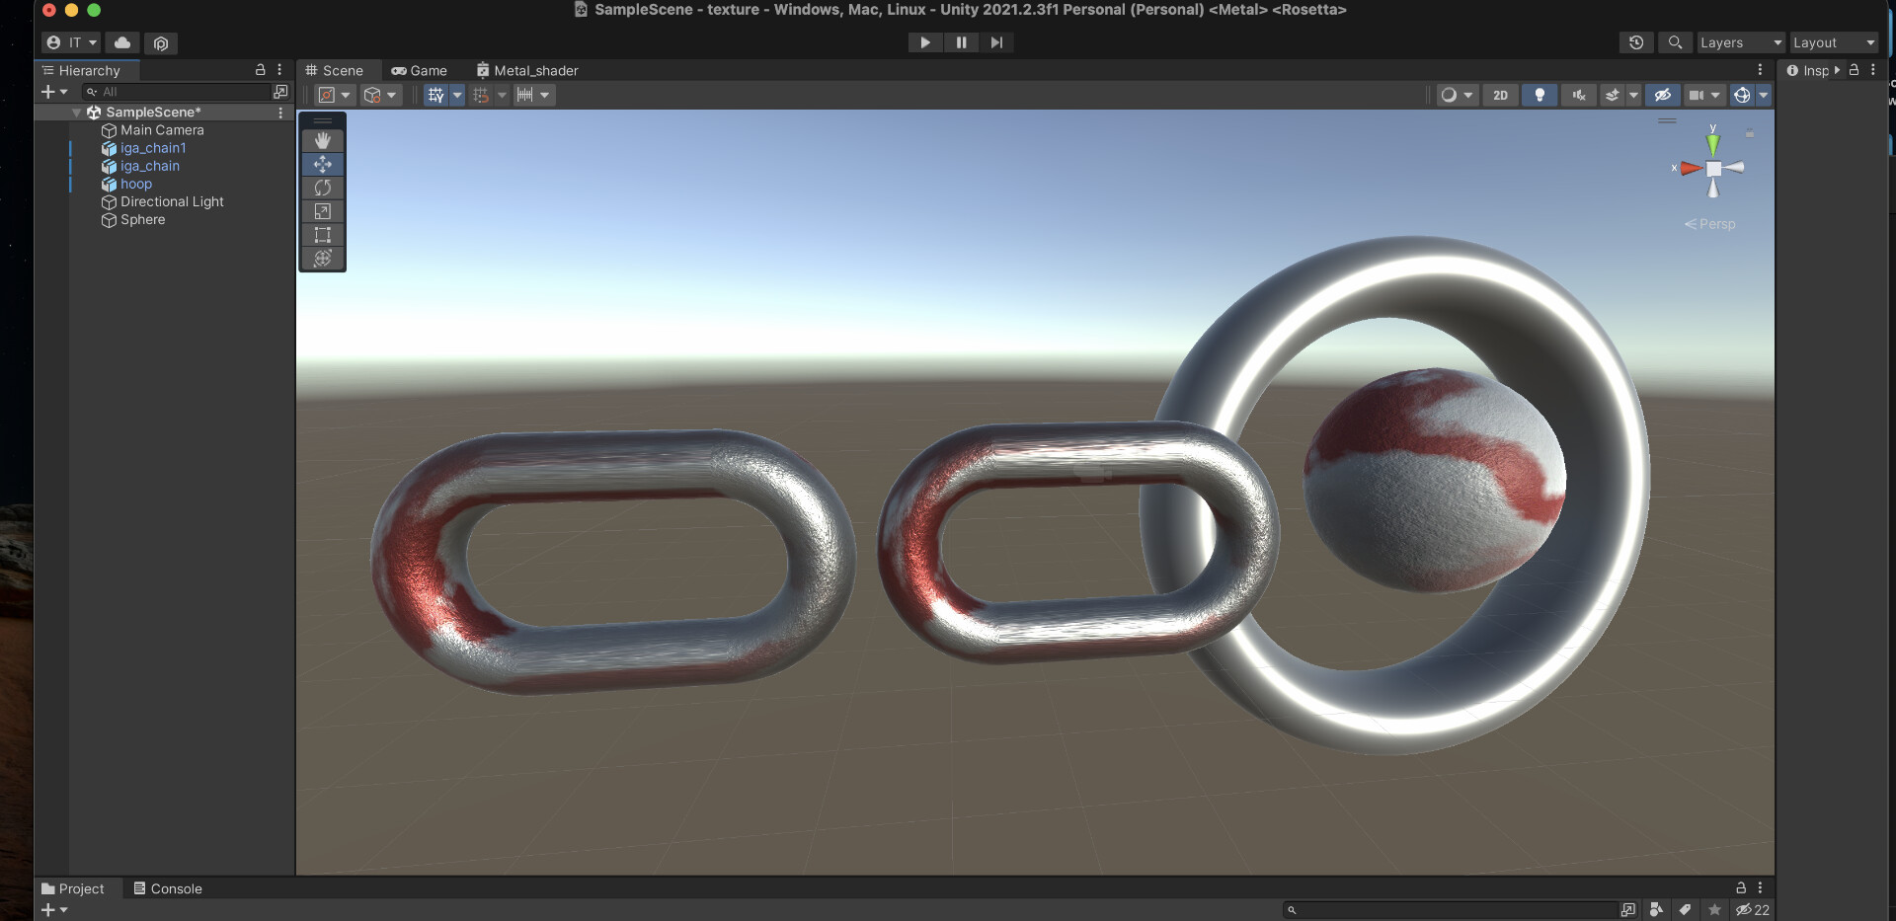Click the Hierarchy search field
This screenshot has height=921, width=1896.
176,92
